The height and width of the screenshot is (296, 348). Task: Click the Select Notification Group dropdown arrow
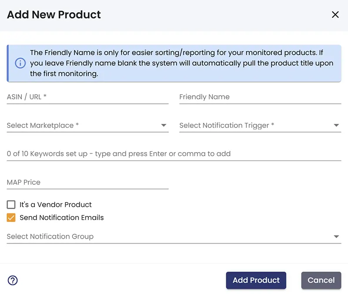tap(337, 236)
